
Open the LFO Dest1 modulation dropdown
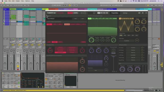133,50
